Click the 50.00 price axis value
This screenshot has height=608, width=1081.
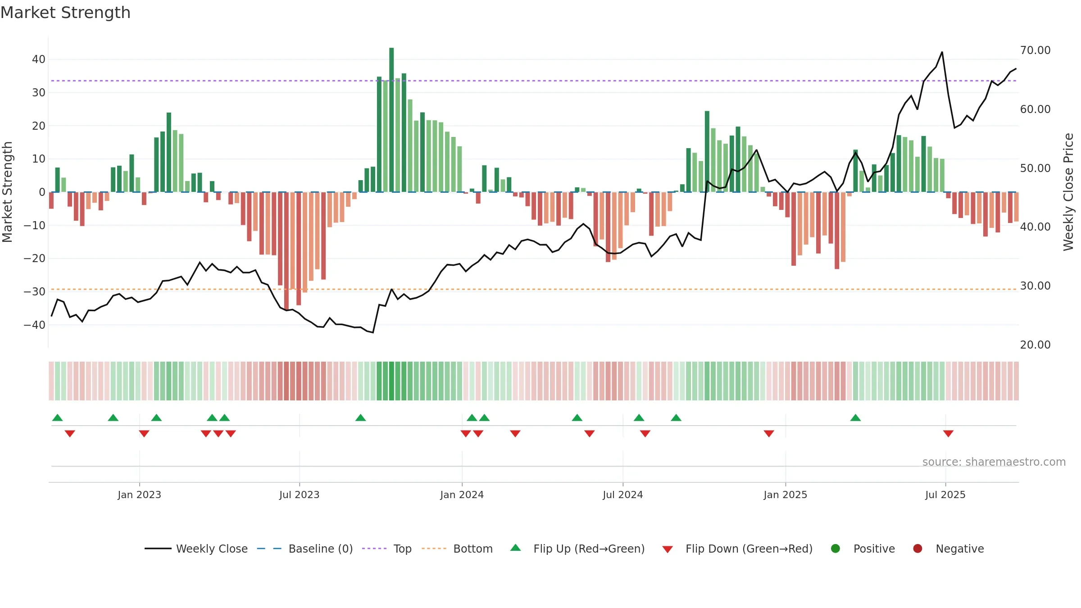click(x=1036, y=168)
